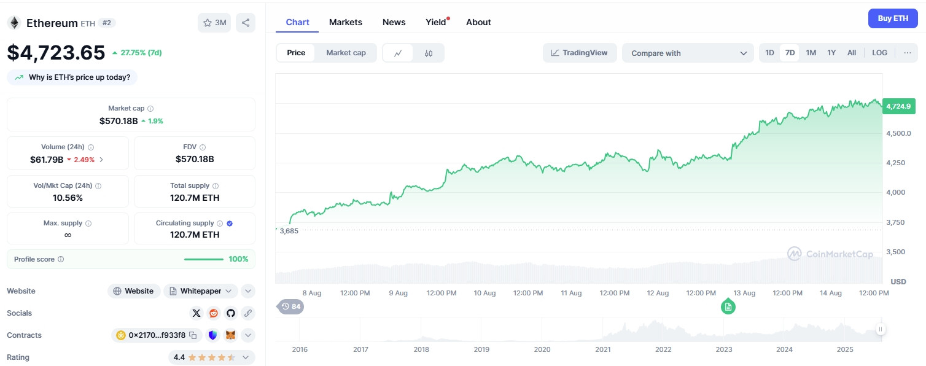Open the Markets tab

(x=346, y=22)
